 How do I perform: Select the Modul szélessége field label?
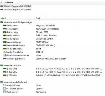[14, 49]
